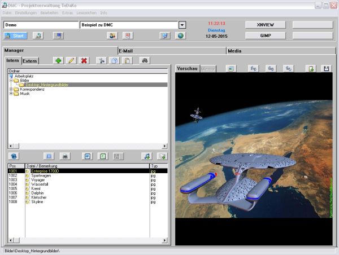Click the Excel spreadsheet icon
This screenshot has height=255, width=339.
(x=103, y=156)
